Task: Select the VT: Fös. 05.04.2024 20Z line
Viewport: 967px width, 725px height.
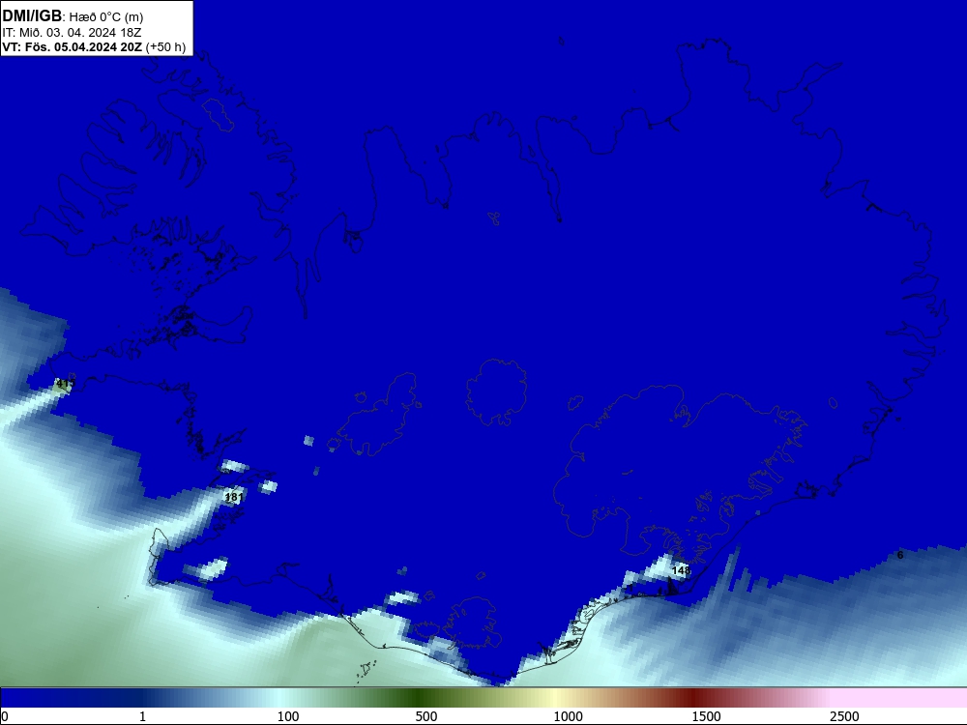Action: click(x=73, y=46)
